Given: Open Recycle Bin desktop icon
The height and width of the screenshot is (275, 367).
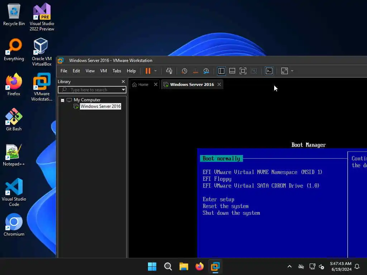Looking at the screenshot, I should tap(14, 14).
